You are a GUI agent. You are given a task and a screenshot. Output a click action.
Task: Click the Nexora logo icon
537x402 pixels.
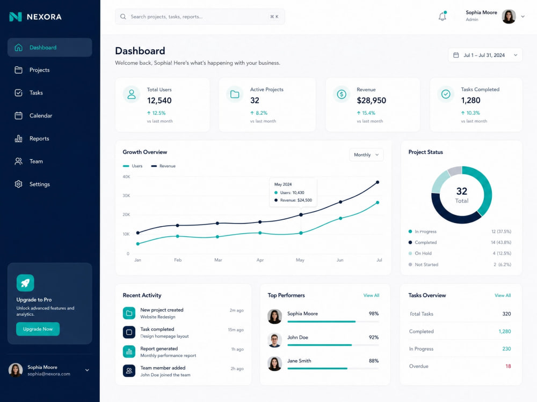click(16, 17)
